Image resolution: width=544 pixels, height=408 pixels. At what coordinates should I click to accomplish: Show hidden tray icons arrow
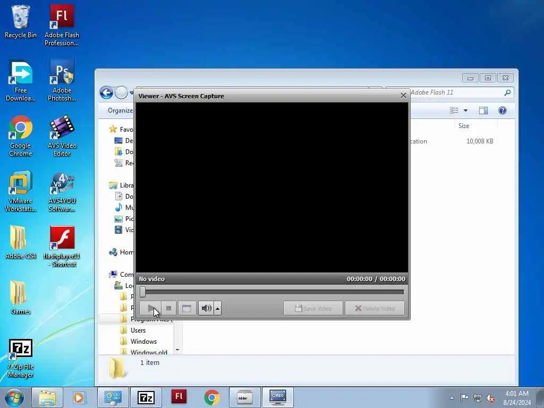click(452, 398)
